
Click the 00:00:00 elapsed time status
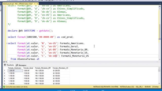pos(148,87)
